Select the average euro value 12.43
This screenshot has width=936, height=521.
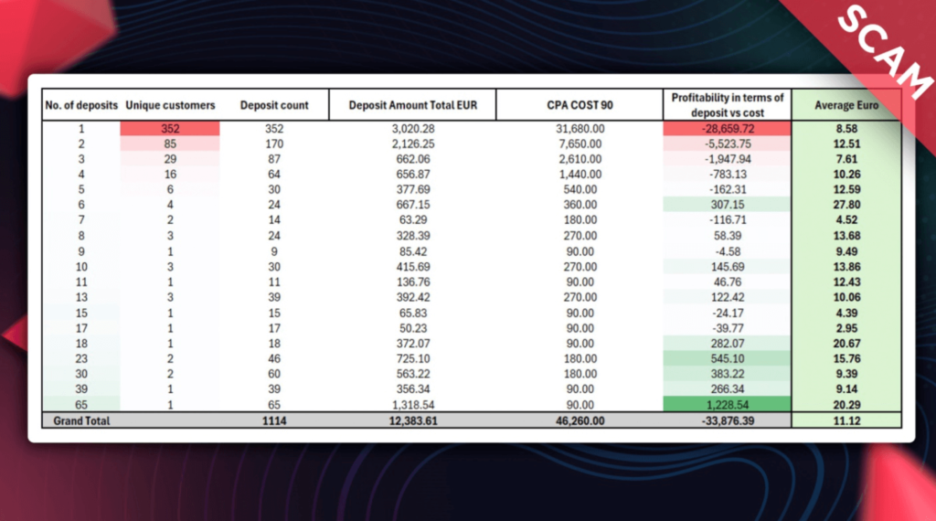click(846, 282)
